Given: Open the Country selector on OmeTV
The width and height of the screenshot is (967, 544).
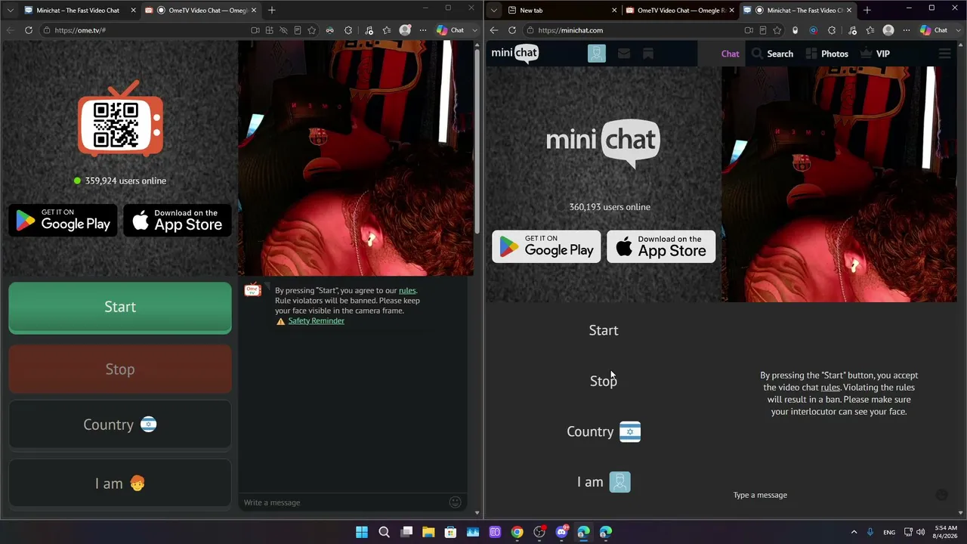Looking at the screenshot, I should (120, 425).
